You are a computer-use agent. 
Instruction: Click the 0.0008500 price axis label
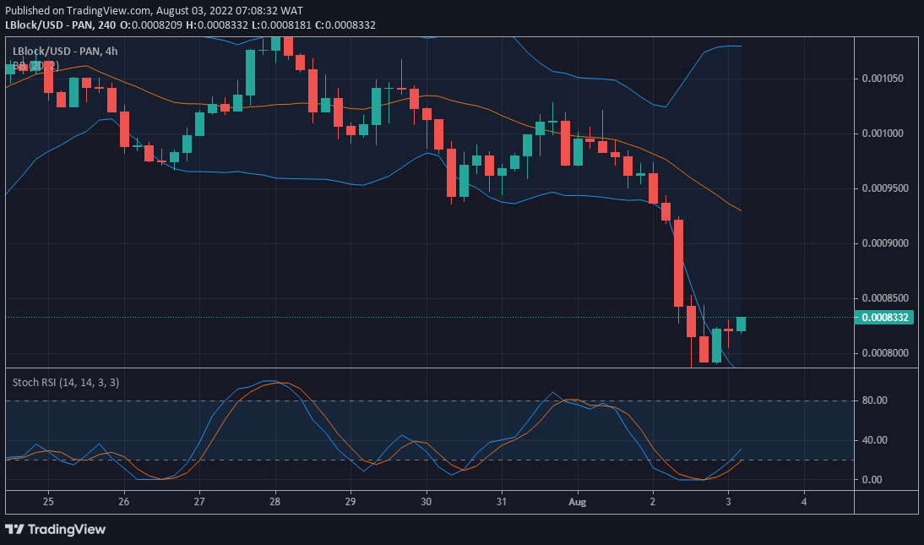[x=885, y=298]
